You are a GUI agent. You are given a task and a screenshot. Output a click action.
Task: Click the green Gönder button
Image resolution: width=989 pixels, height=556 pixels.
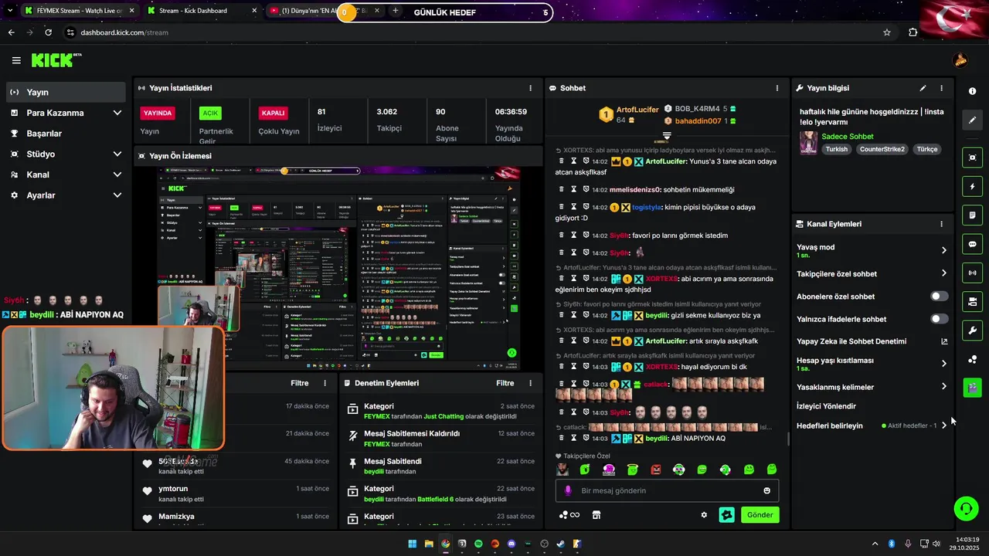(760, 515)
